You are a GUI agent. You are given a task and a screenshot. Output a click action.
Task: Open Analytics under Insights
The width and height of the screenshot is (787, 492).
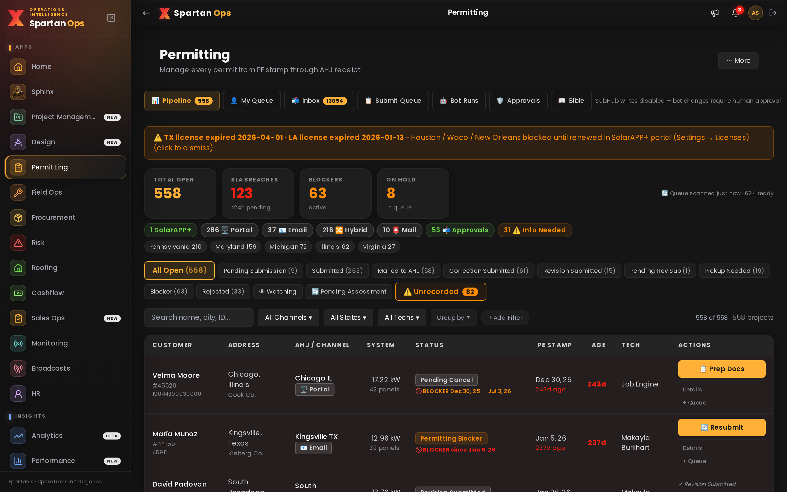pos(65,436)
